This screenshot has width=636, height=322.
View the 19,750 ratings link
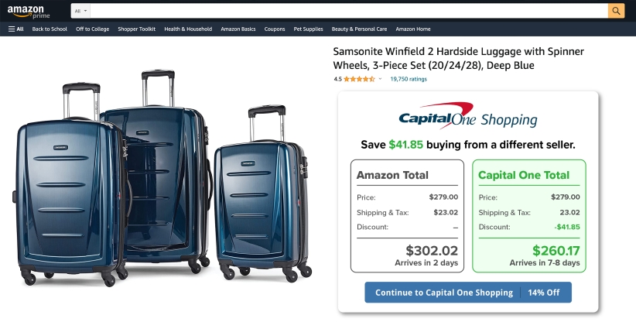point(408,79)
